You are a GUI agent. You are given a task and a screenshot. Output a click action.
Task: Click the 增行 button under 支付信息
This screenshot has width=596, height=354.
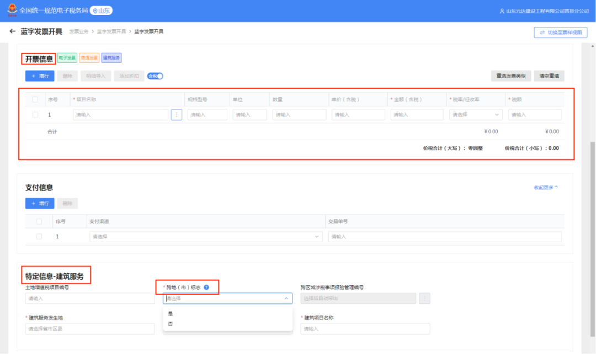coord(40,204)
